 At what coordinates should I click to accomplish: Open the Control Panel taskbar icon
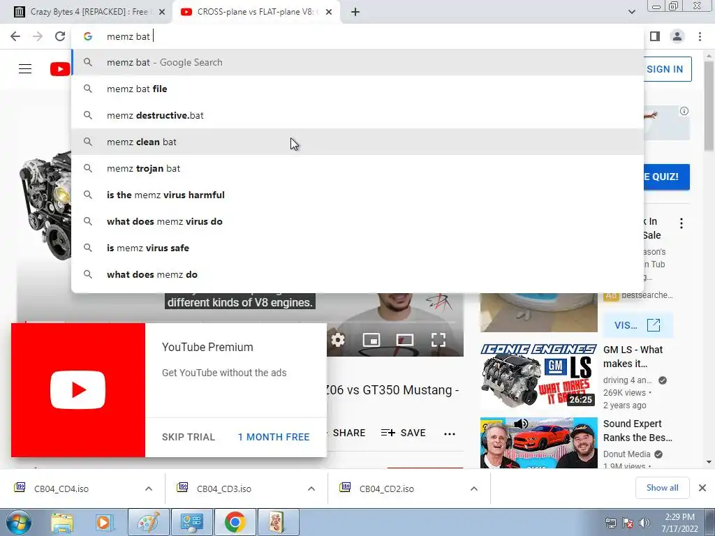(191, 522)
